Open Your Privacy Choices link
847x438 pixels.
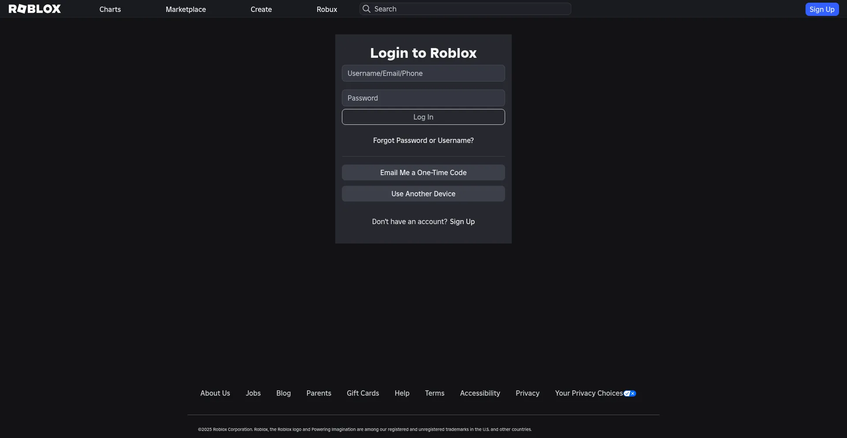[596, 393]
